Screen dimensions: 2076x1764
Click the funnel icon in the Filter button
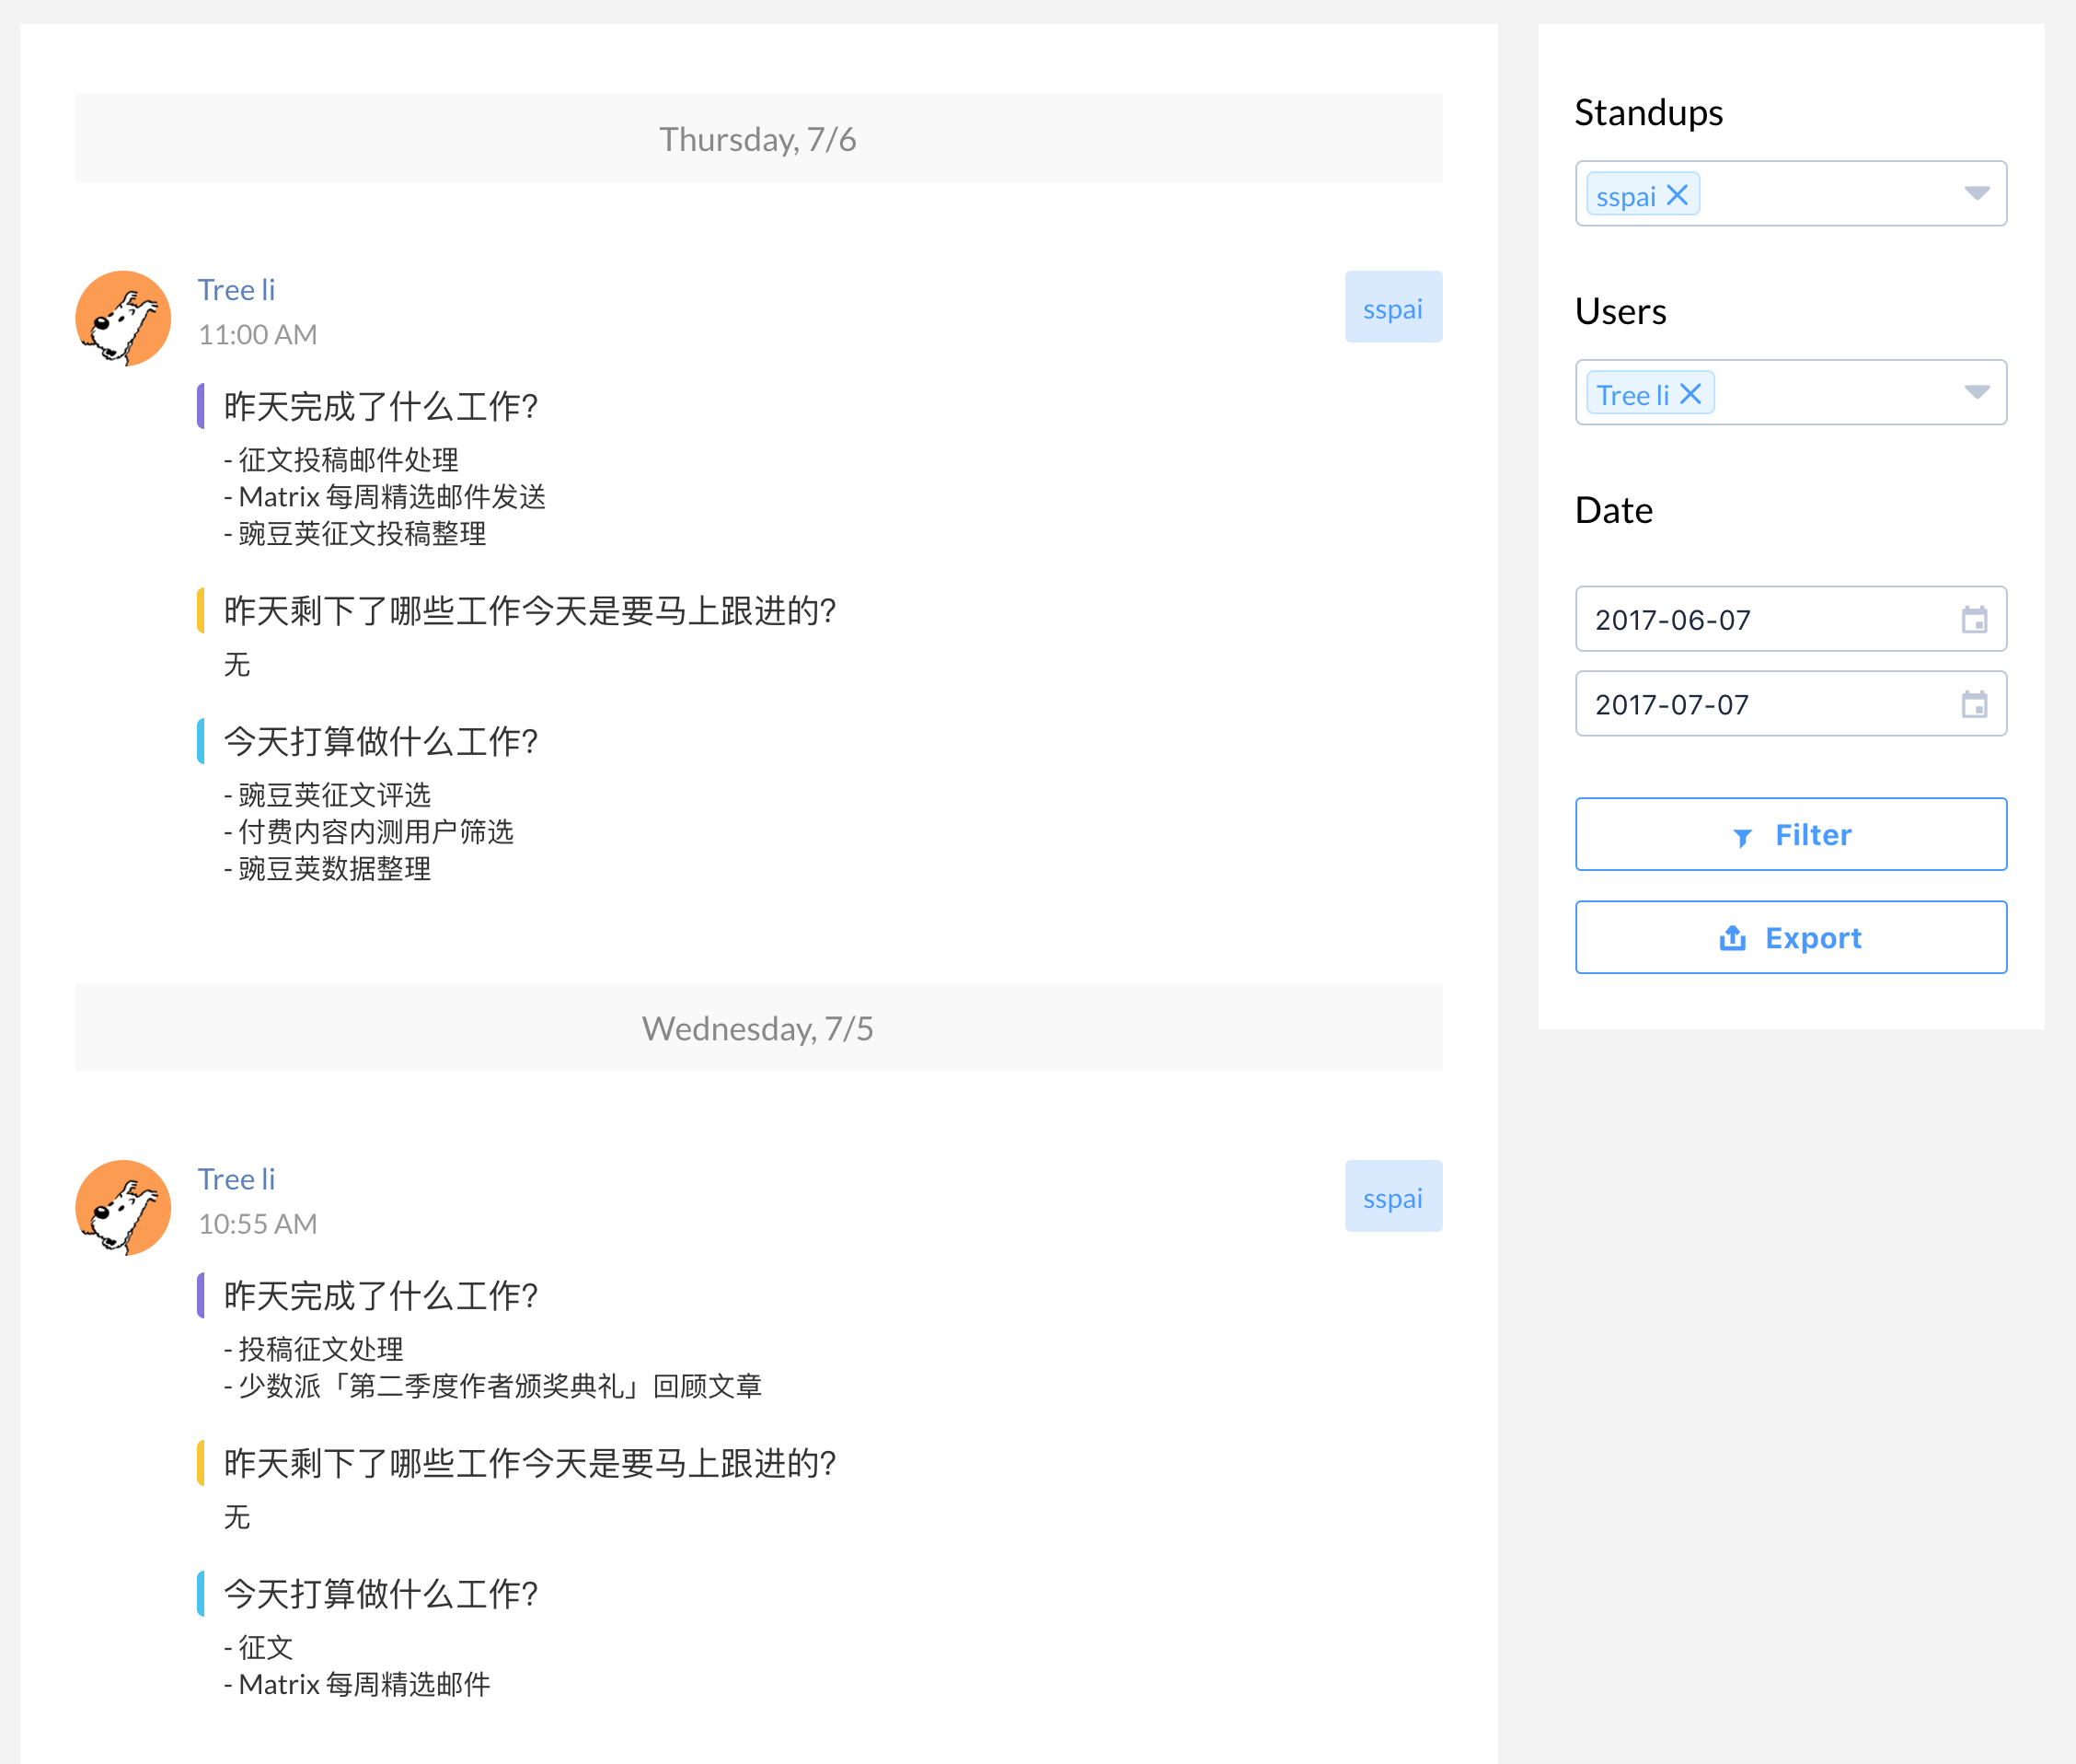click(x=1741, y=837)
